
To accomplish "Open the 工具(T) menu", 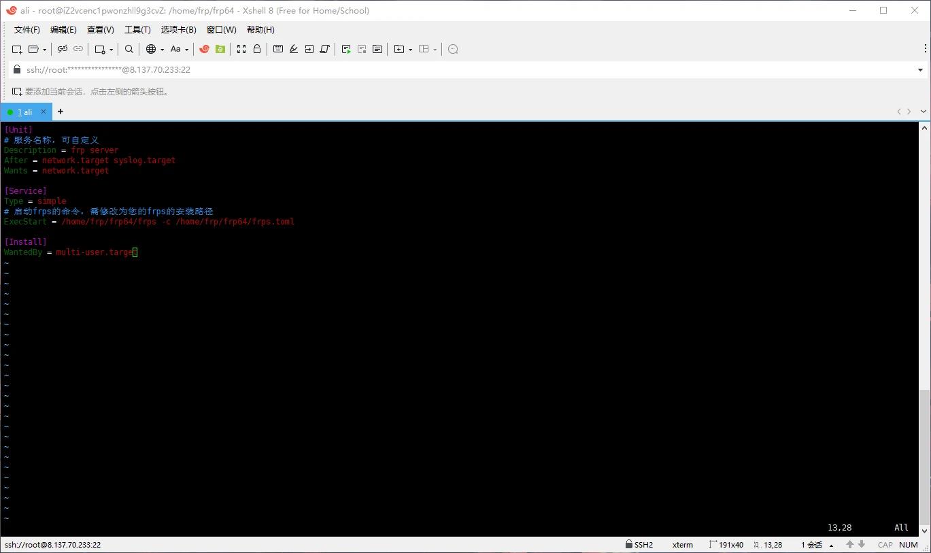I will 137,30.
